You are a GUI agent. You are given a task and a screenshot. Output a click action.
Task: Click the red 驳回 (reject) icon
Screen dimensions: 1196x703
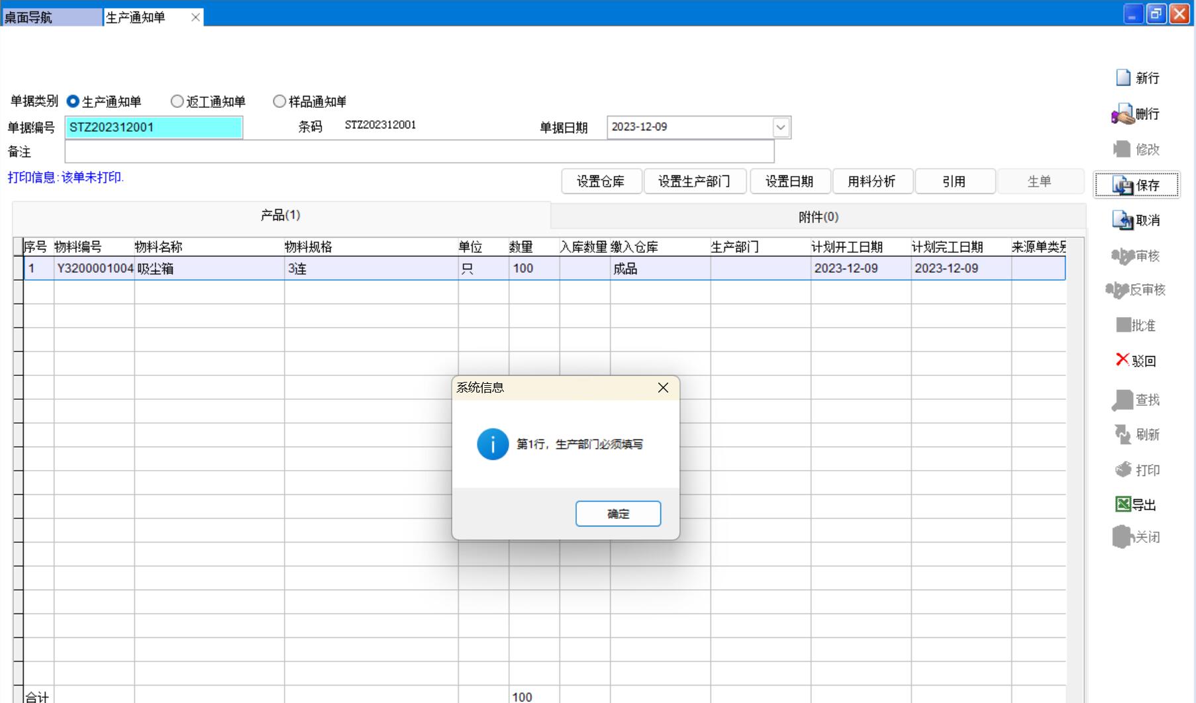click(1122, 360)
